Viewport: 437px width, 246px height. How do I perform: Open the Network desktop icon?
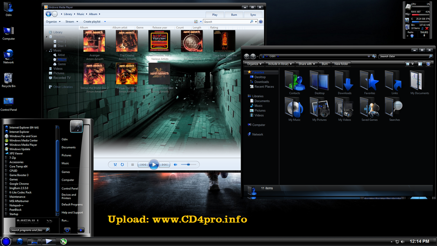[8, 56]
